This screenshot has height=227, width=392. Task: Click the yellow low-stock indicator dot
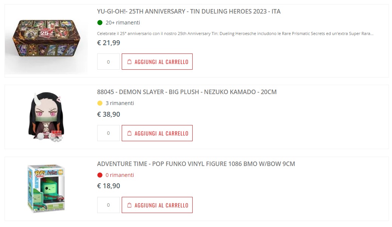[x=100, y=103]
